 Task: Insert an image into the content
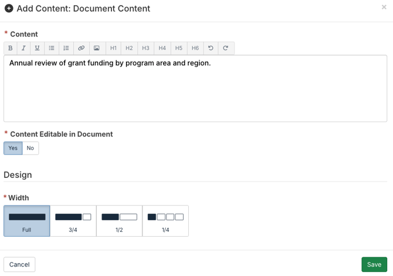(97, 48)
